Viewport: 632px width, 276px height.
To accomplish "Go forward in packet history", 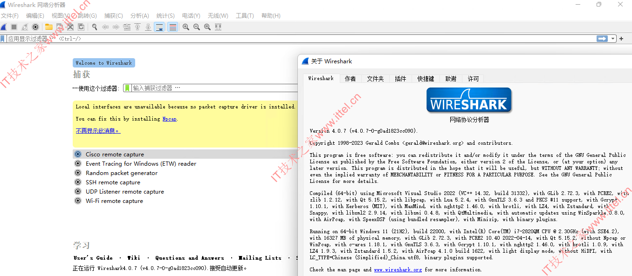I will pos(116,27).
